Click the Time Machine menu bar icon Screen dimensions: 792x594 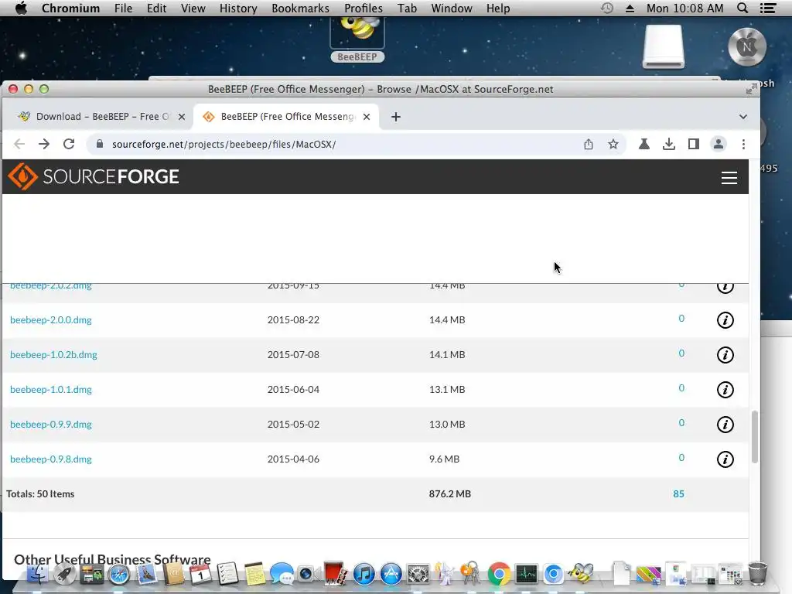point(607,8)
